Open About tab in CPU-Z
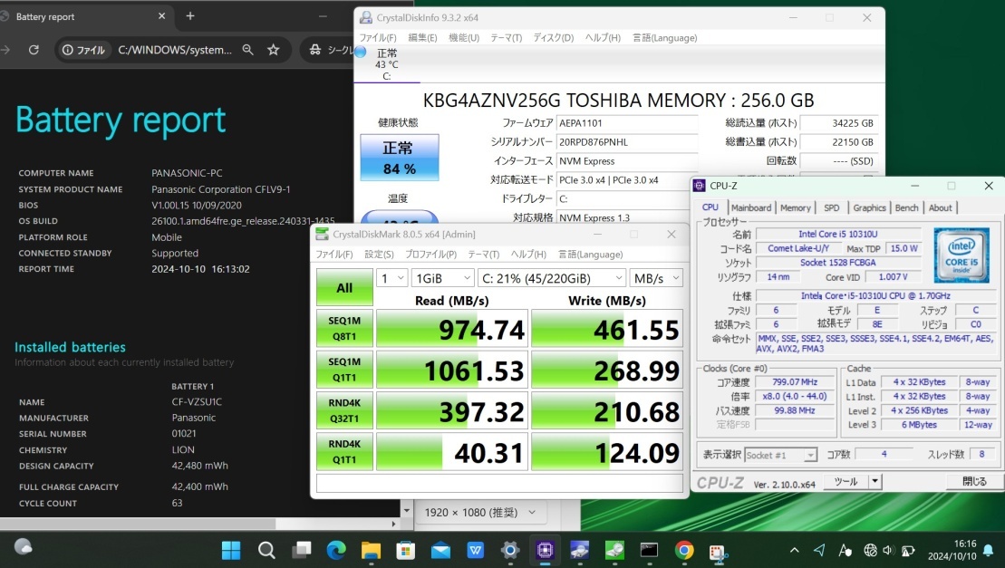The image size is (1005, 568). pyautogui.click(x=941, y=207)
